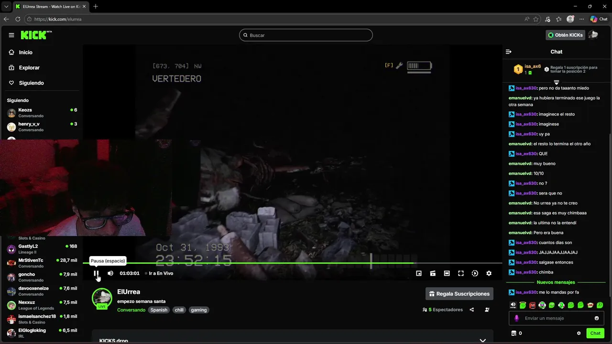Collapse the chat panel arrow icon
Viewport: 612px width, 344px height.
pos(509,52)
